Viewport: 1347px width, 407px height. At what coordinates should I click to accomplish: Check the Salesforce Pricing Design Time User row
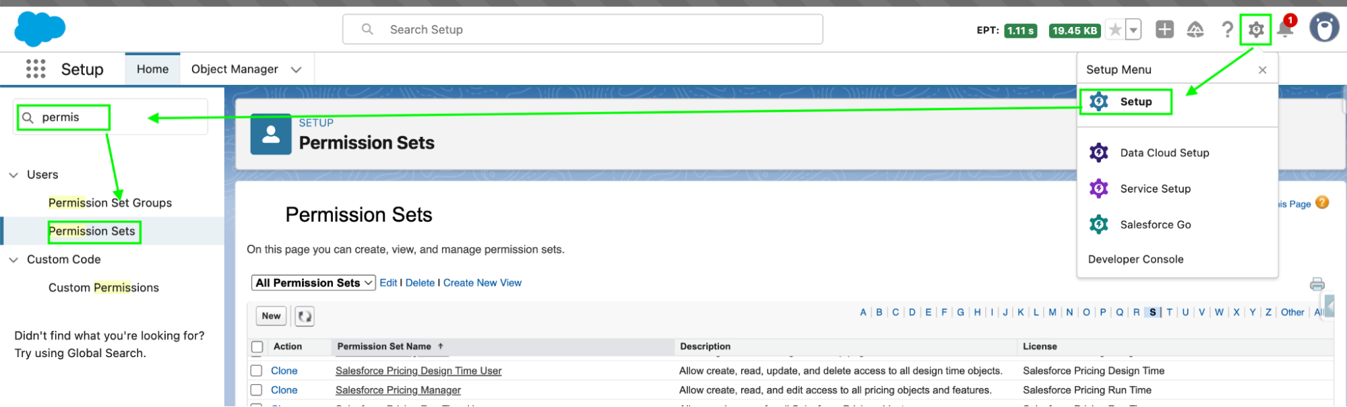click(x=256, y=371)
